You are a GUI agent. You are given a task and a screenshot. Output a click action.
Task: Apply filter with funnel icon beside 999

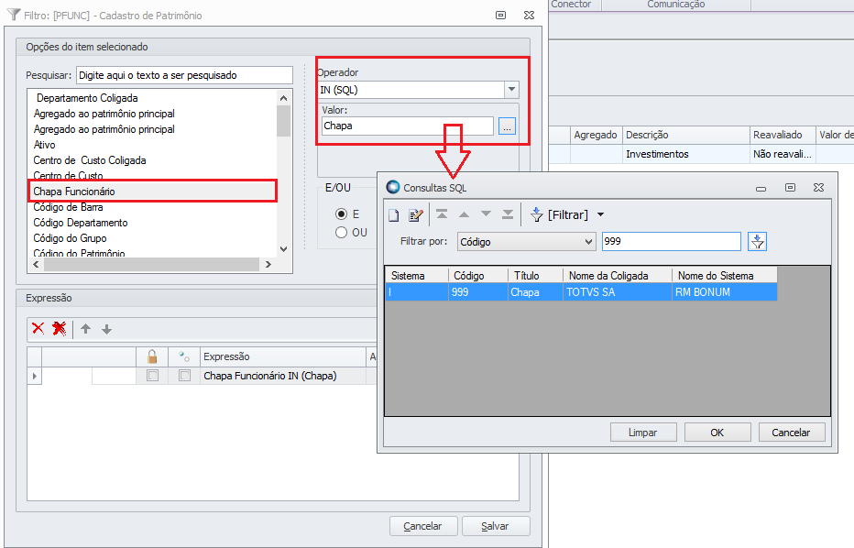coord(758,241)
